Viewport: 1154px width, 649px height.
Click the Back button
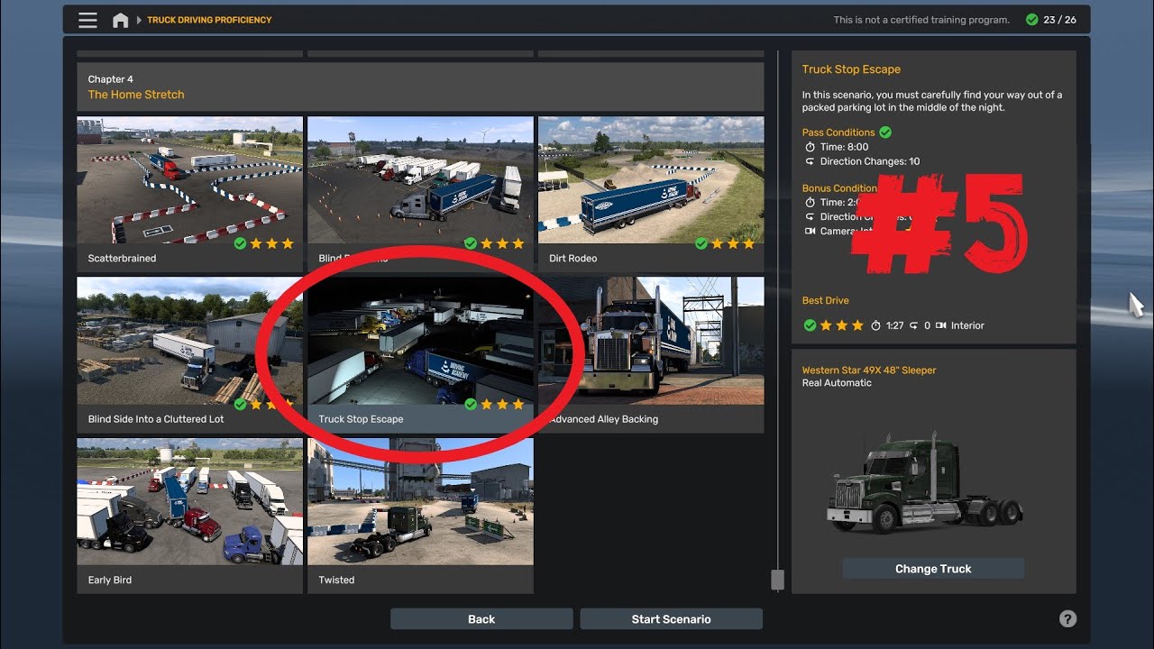(481, 618)
